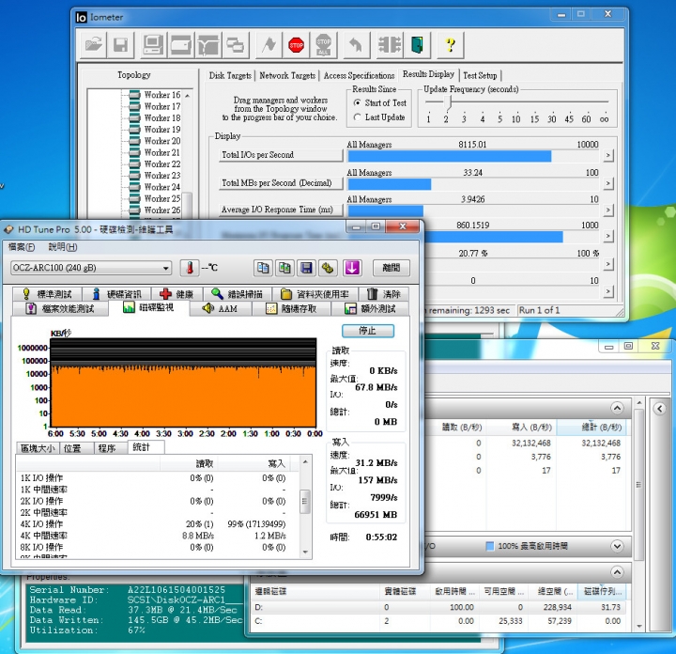Viewport: 676px width, 654px height.
Task: Click the purple down arrow icon in HD Tune
Action: 352,268
